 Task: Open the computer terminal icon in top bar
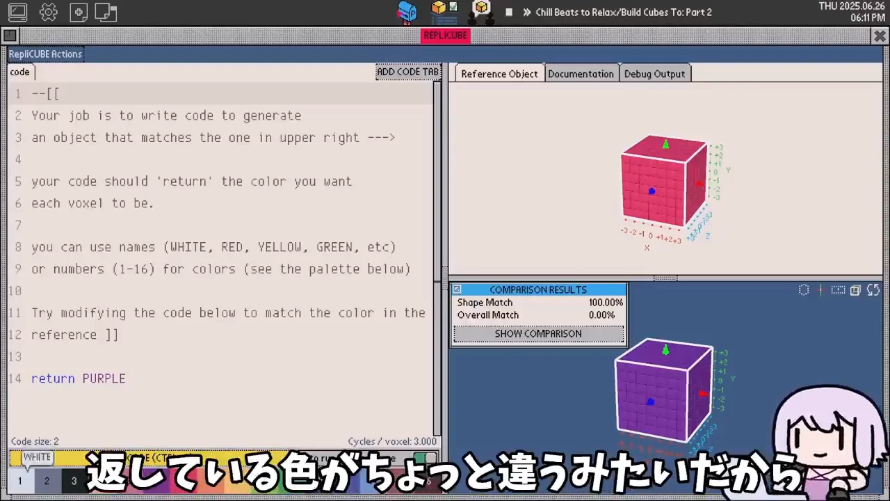pos(17,12)
